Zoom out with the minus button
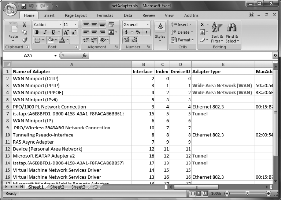 [227, 193]
